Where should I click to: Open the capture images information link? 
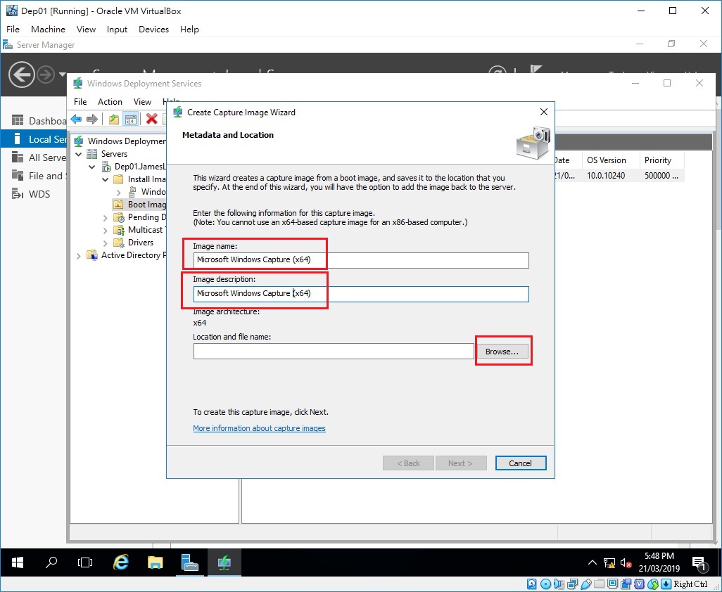[259, 428]
